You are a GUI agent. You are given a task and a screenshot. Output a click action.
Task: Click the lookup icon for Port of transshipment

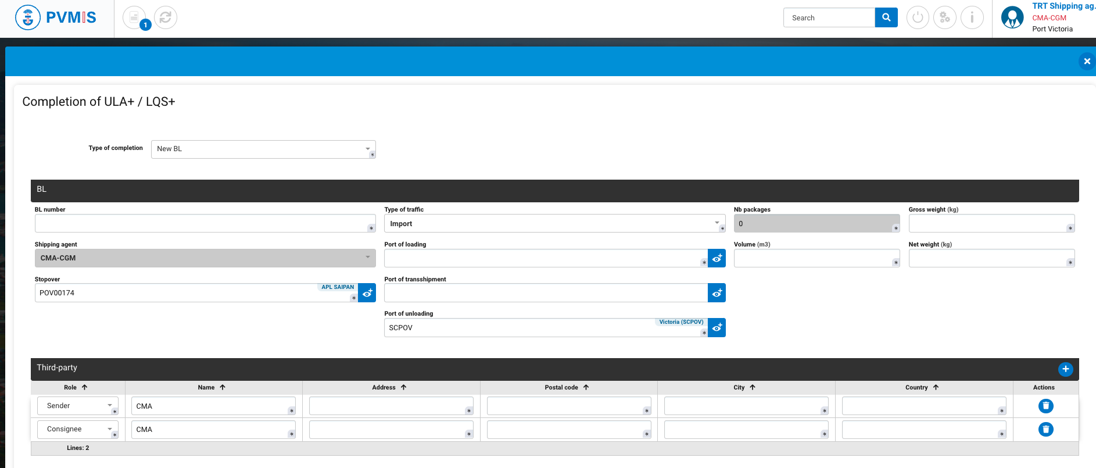tap(717, 293)
